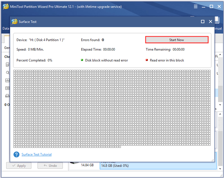Screen dimensions: 224x178
Task: Click the Errors found value 0
Action: (x=103, y=40)
